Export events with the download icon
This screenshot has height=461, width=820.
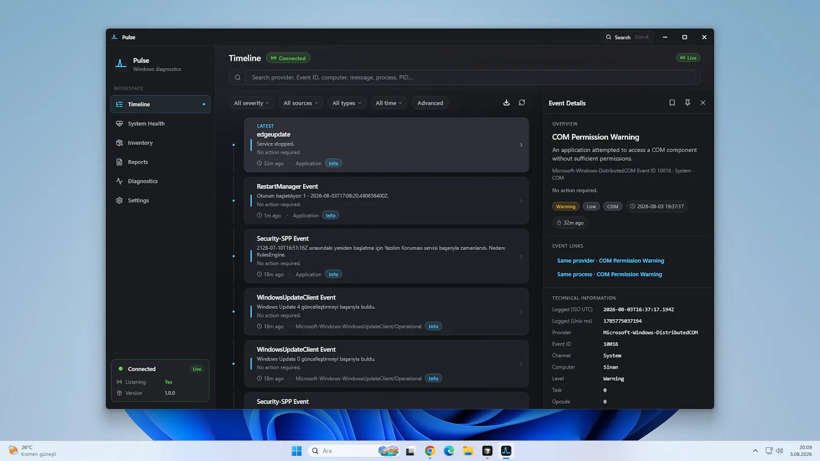[506, 102]
